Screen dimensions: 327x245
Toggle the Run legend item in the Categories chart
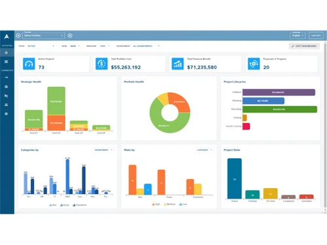click(x=53, y=205)
